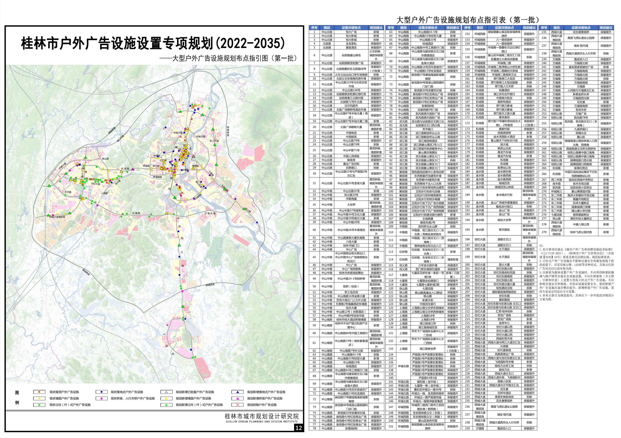Click the 序号 header in first table column
621x438 pixels.
tap(314, 28)
